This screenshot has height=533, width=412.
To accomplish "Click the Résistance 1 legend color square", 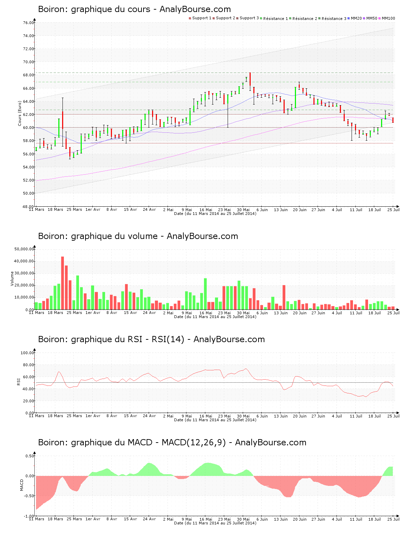I will (261, 18).
